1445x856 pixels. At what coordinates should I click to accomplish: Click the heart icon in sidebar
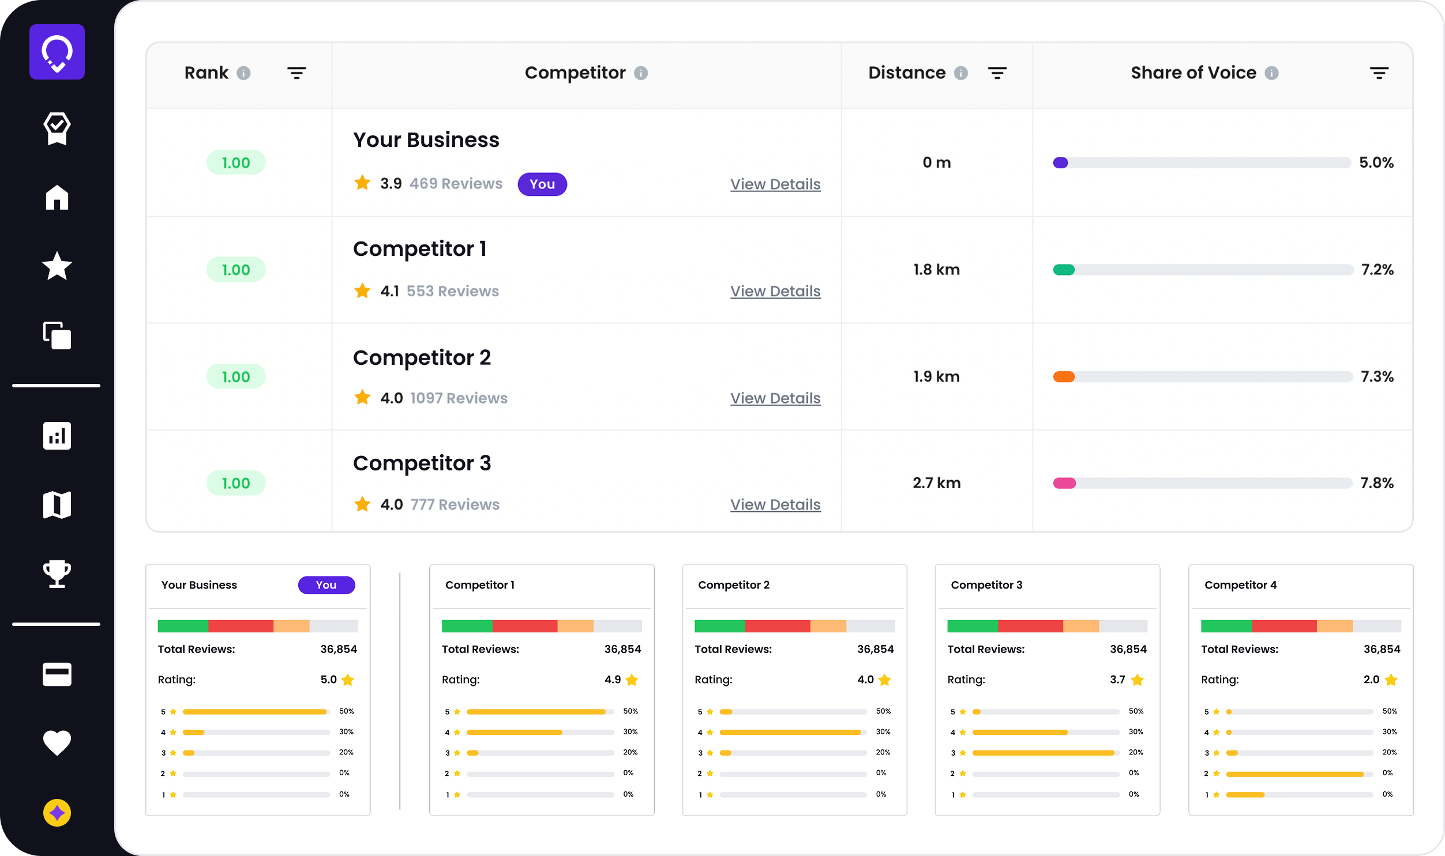57,743
